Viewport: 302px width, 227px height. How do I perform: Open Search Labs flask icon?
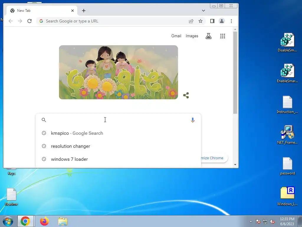(x=209, y=36)
